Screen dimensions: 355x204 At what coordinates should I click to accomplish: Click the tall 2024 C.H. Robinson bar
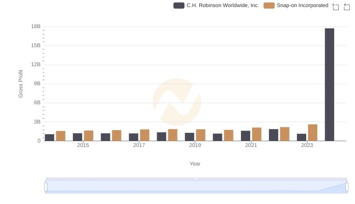(x=329, y=85)
